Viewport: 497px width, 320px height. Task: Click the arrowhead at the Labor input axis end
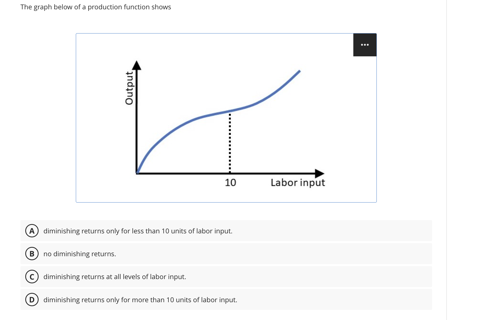click(320, 173)
